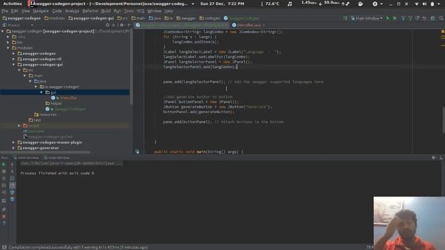Toggle the scroll-to-end icon in Run console toolbar

click(13, 185)
